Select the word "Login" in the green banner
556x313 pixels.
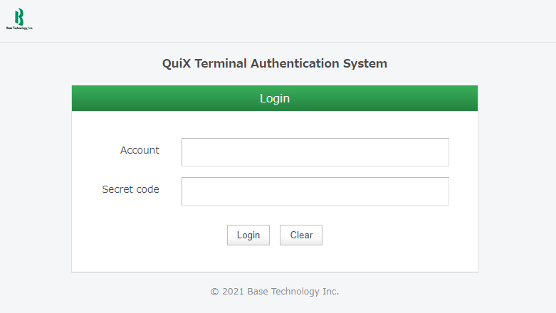[274, 98]
